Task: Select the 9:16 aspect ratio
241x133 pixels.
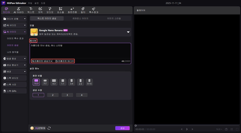Action: [89, 82]
